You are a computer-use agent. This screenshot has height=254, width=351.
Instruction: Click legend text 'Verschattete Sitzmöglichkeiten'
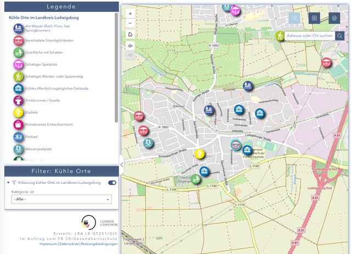pos(49,41)
